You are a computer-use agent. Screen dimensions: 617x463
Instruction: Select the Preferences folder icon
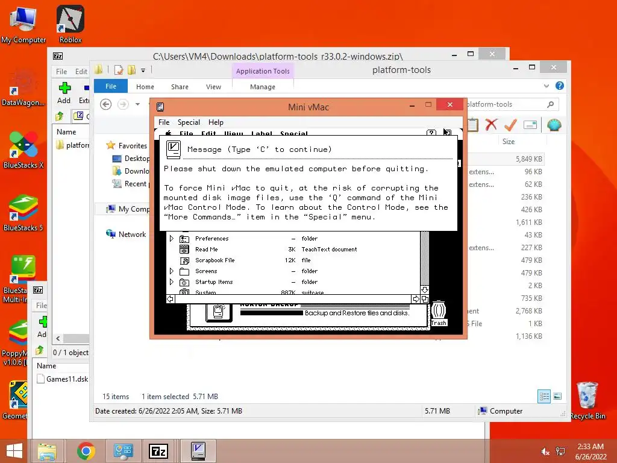point(184,239)
